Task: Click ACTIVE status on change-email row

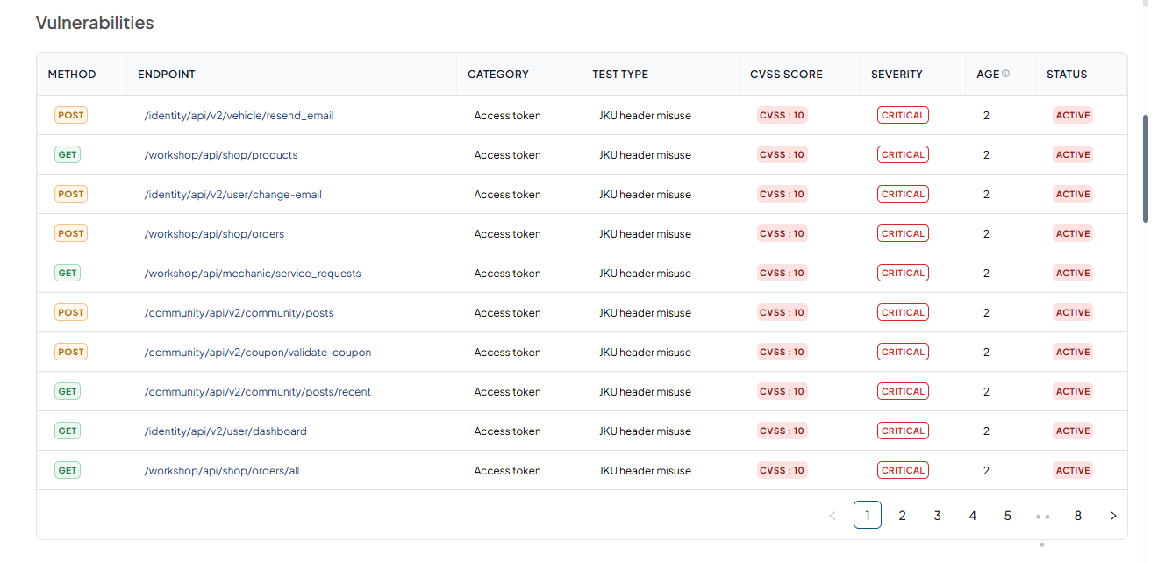Action: [1073, 194]
